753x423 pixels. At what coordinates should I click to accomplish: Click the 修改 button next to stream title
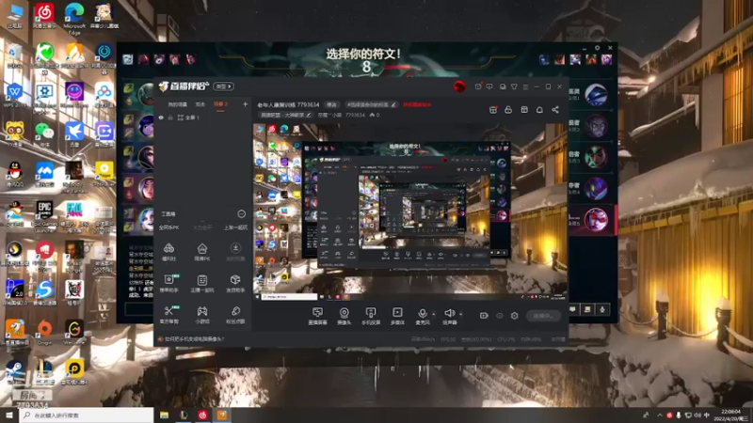pos(332,104)
